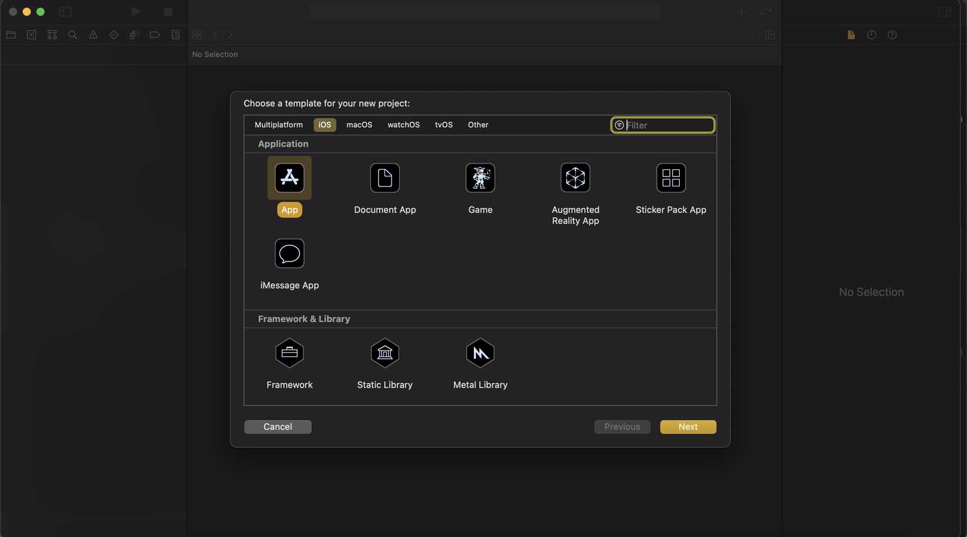Click the 'Application' section header
The image size is (967, 537).
click(283, 144)
